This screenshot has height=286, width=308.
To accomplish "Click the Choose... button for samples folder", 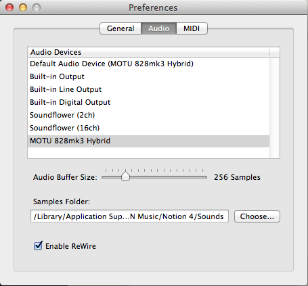I will click(x=257, y=216).
